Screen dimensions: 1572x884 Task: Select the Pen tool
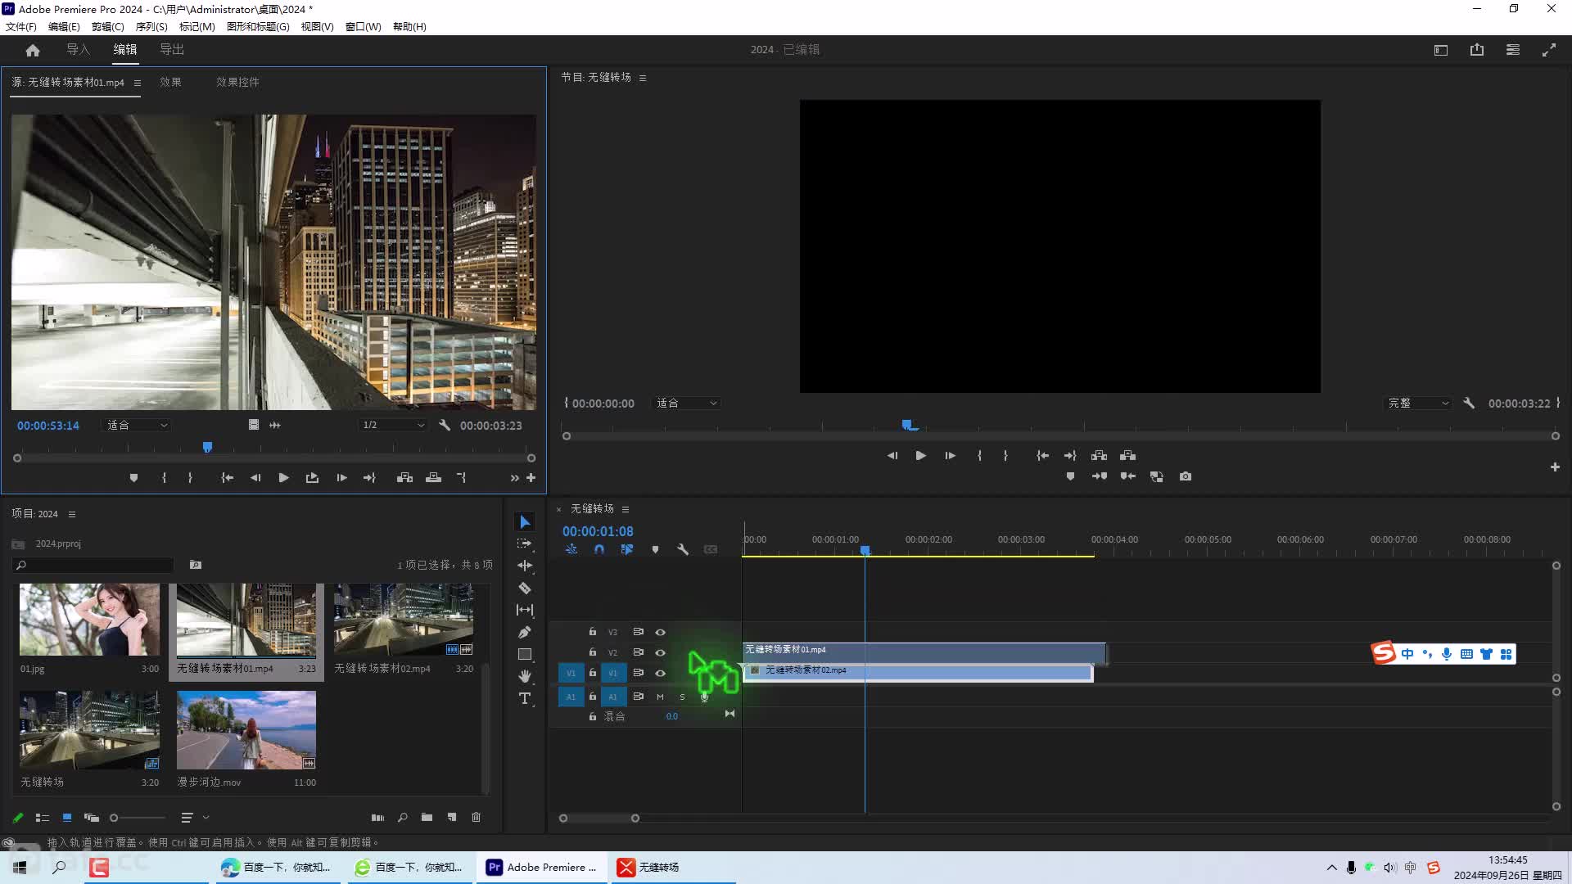pyautogui.click(x=525, y=632)
